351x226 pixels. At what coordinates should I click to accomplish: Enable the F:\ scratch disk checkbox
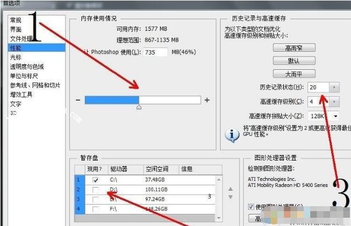click(x=96, y=209)
